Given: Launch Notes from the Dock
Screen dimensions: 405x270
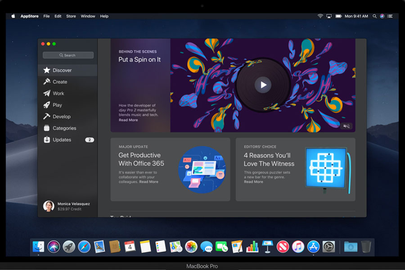Looking at the screenshot, I should coord(145,247).
